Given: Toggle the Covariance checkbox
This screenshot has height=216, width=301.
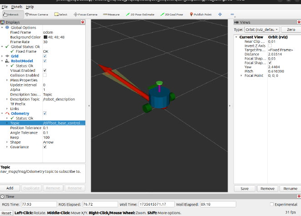Looking at the screenshot, I should pyautogui.click(x=45, y=147).
